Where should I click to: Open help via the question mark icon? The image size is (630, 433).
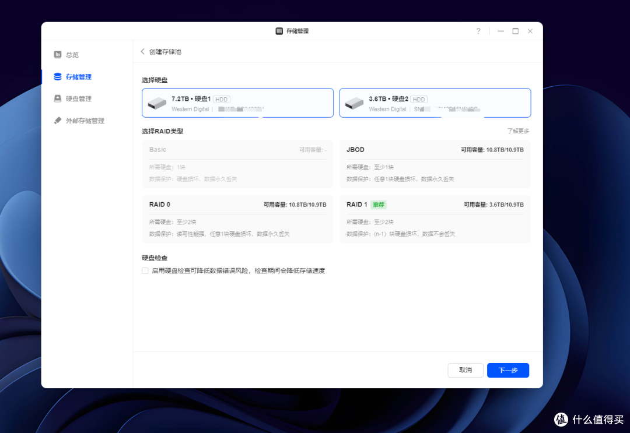478,31
